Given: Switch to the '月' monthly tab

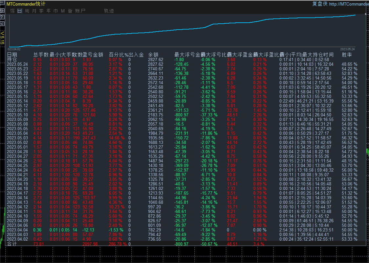Looking at the screenshot, I should 34,11.
